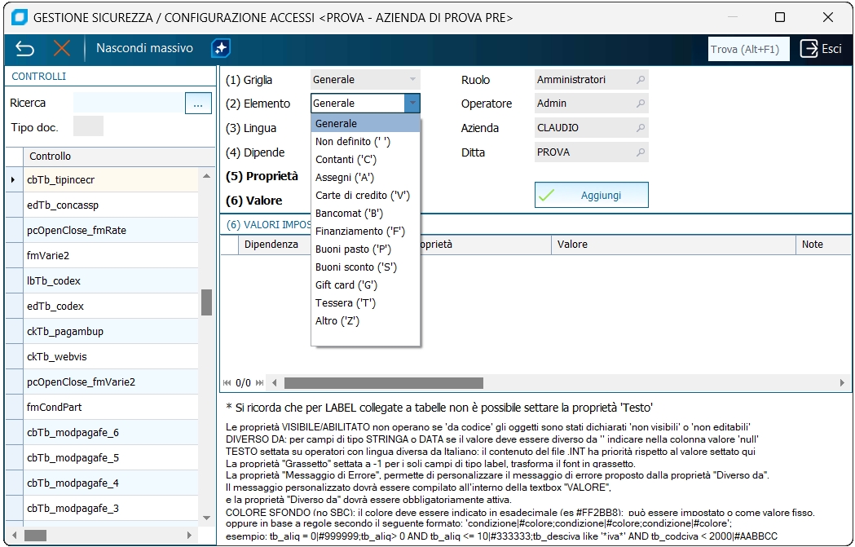Click the controls list scroll-down arrow
Viewport: 855px width, 547px height.
pos(206,518)
